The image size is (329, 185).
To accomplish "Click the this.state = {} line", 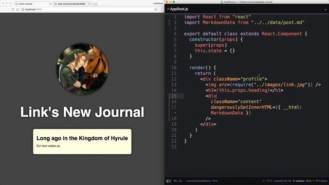I will [215, 51].
